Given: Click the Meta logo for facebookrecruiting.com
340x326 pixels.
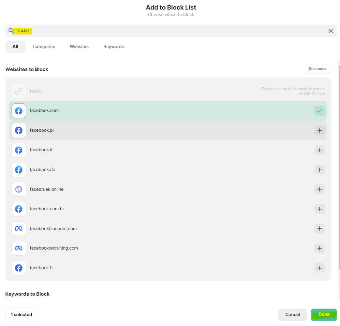Looking at the screenshot, I should [19, 248].
